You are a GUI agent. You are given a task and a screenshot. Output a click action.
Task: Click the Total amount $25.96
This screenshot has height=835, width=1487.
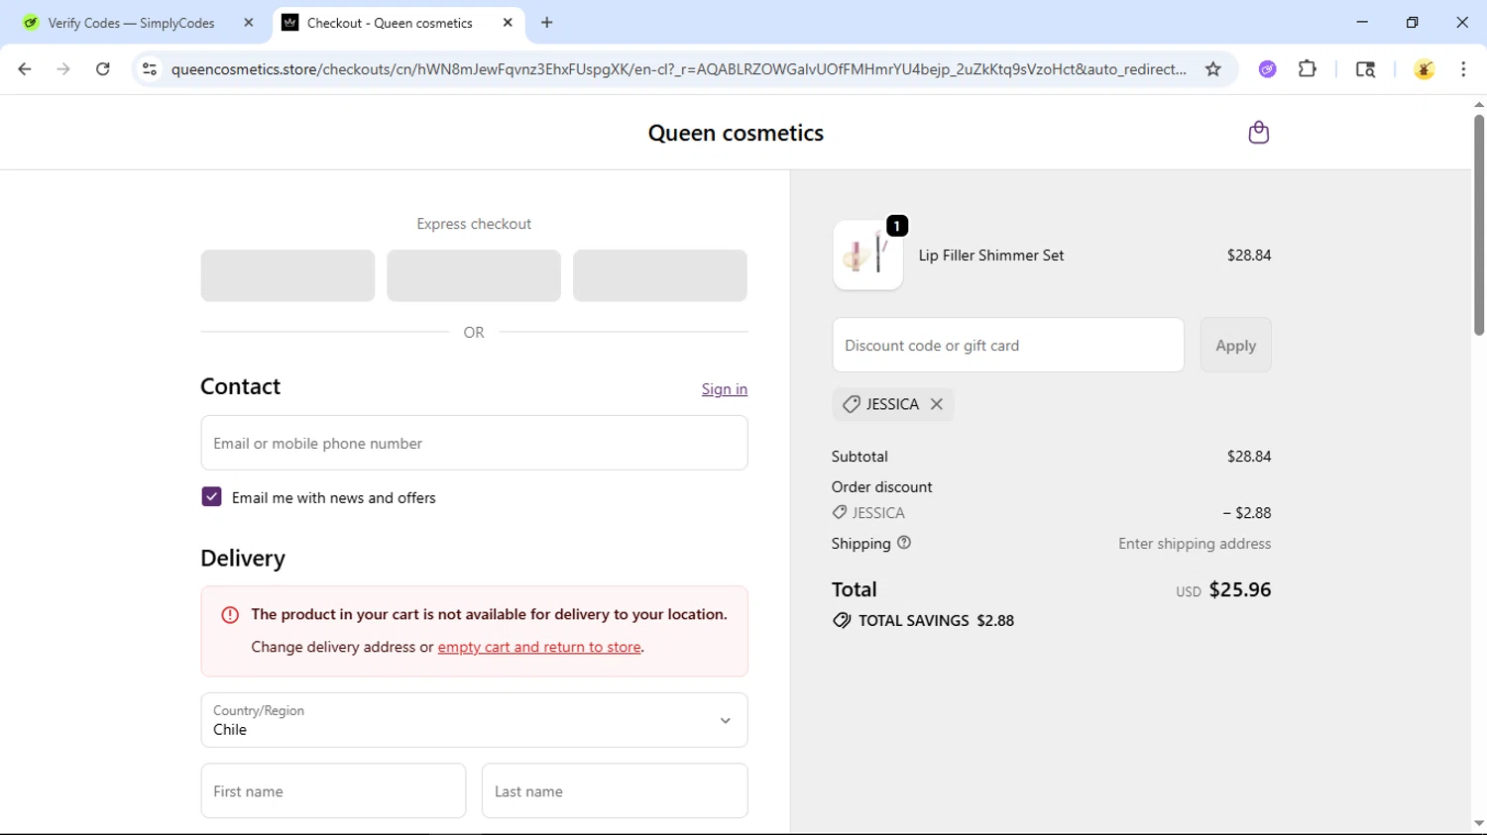click(1239, 589)
